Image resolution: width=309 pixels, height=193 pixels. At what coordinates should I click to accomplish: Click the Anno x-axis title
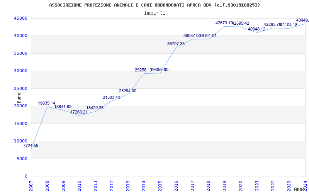299,189
